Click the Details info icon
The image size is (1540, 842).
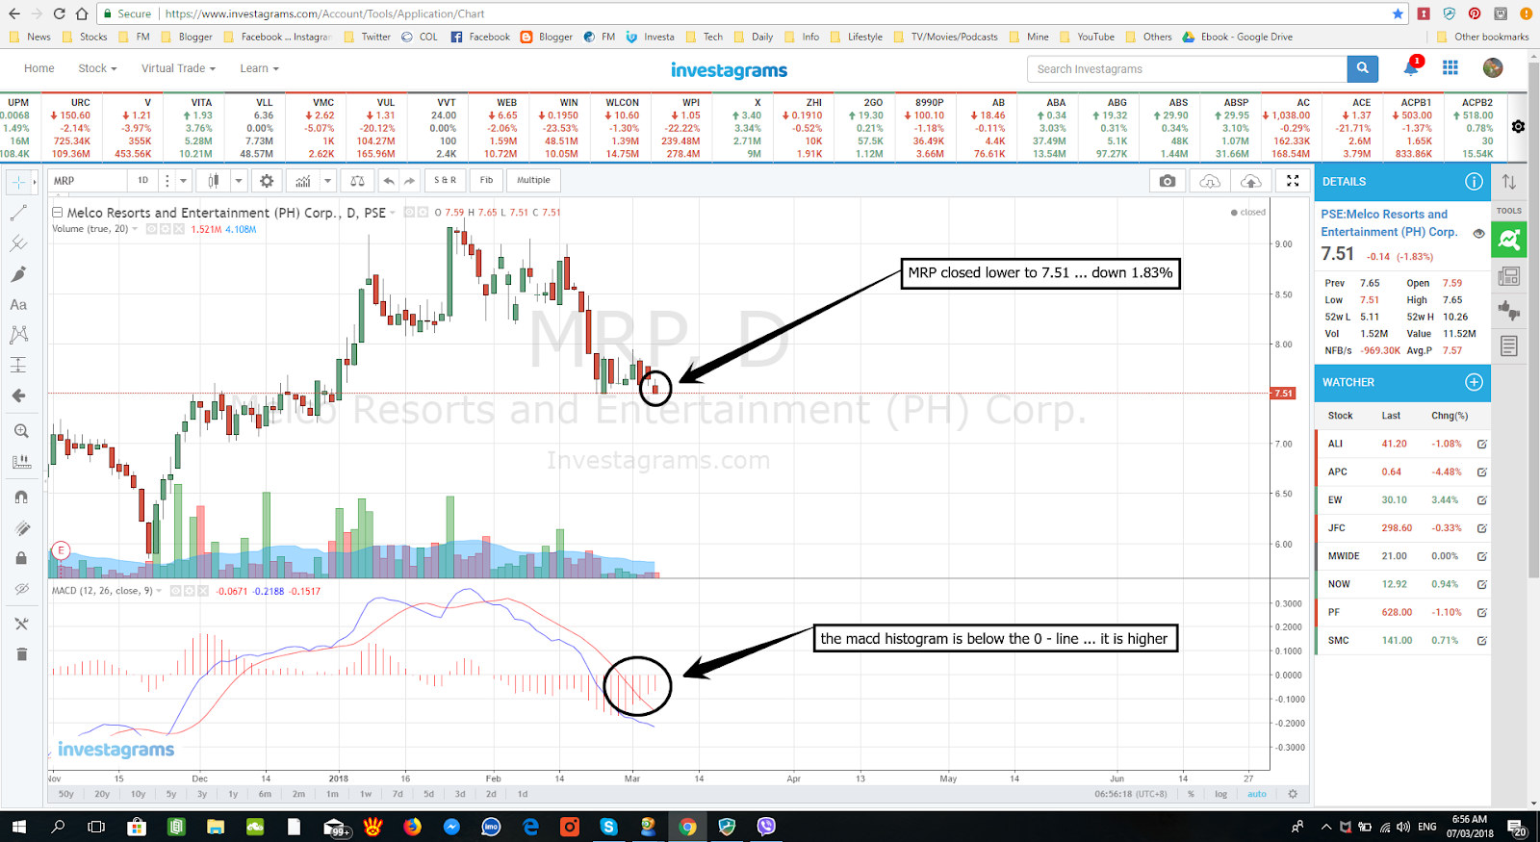pyautogui.click(x=1474, y=181)
